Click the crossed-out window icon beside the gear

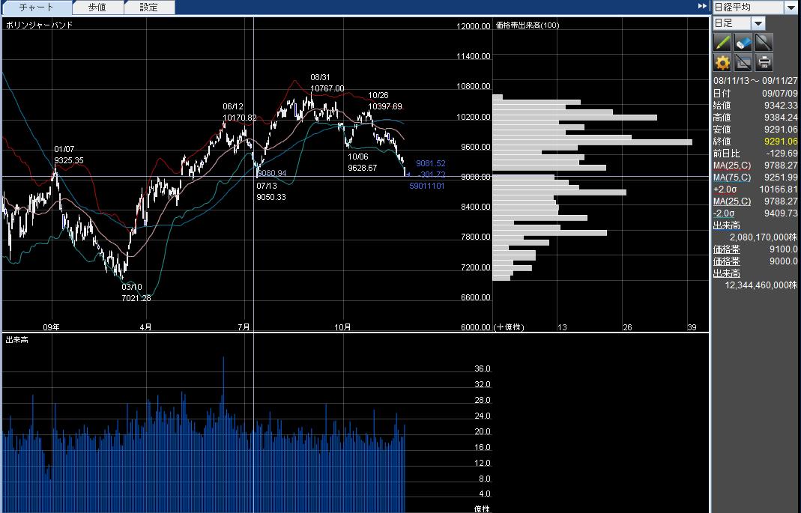pos(743,63)
